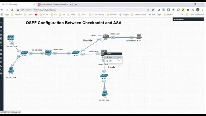Open a new browser tab
This screenshot has width=206, height=116.
coord(76,5)
